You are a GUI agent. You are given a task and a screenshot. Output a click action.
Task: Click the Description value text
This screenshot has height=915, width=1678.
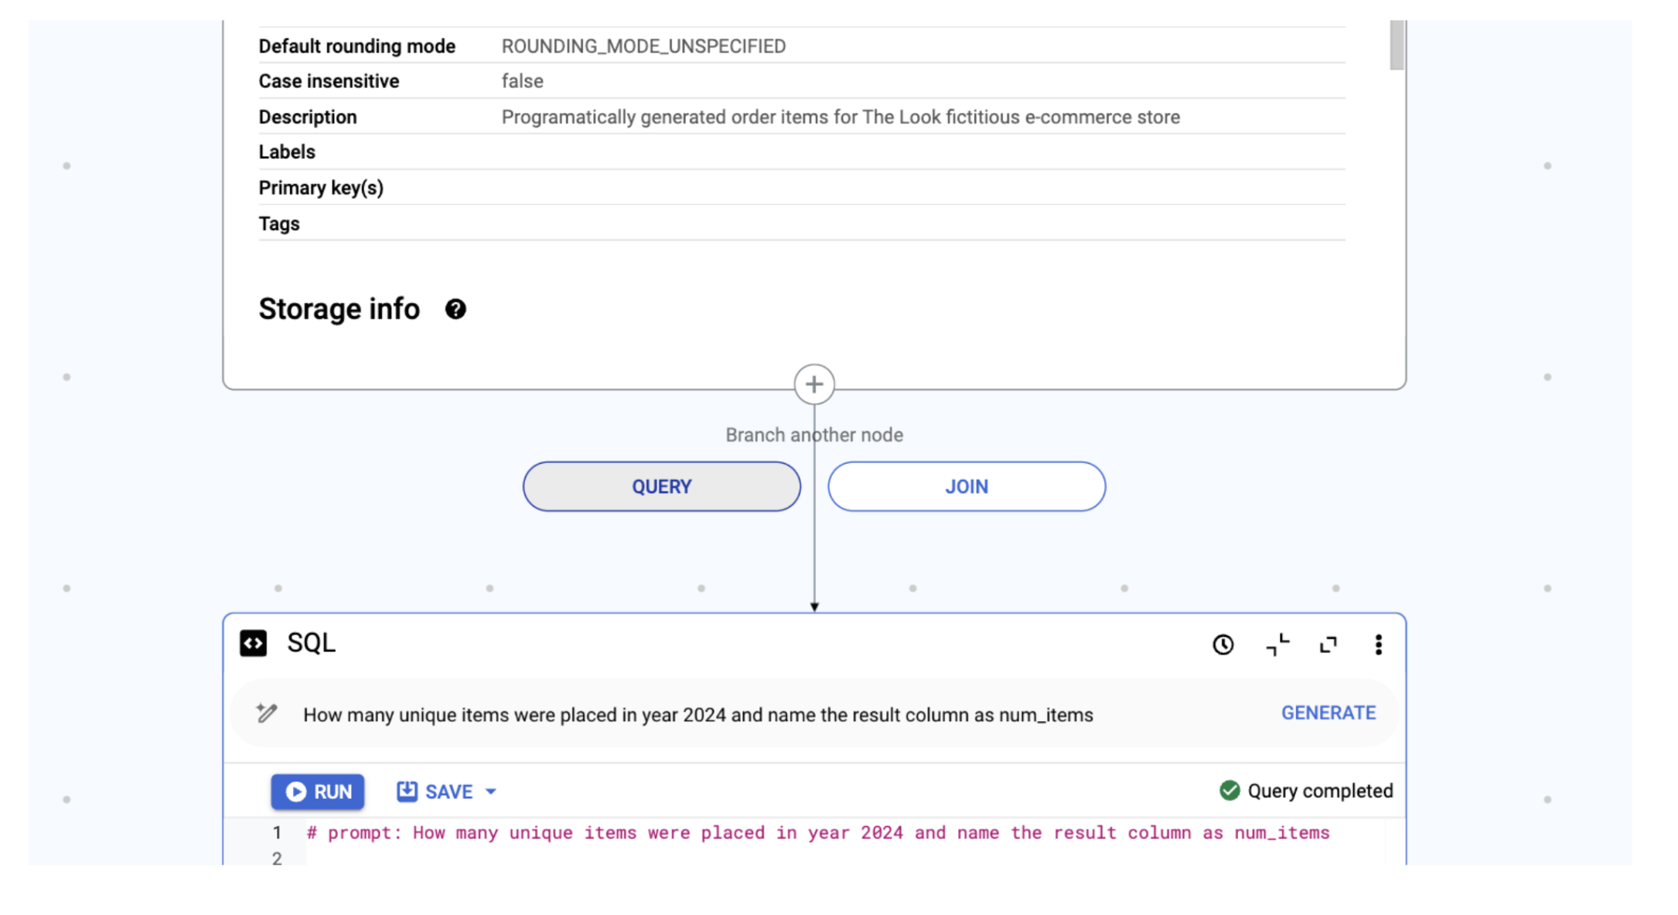pyautogui.click(x=840, y=117)
